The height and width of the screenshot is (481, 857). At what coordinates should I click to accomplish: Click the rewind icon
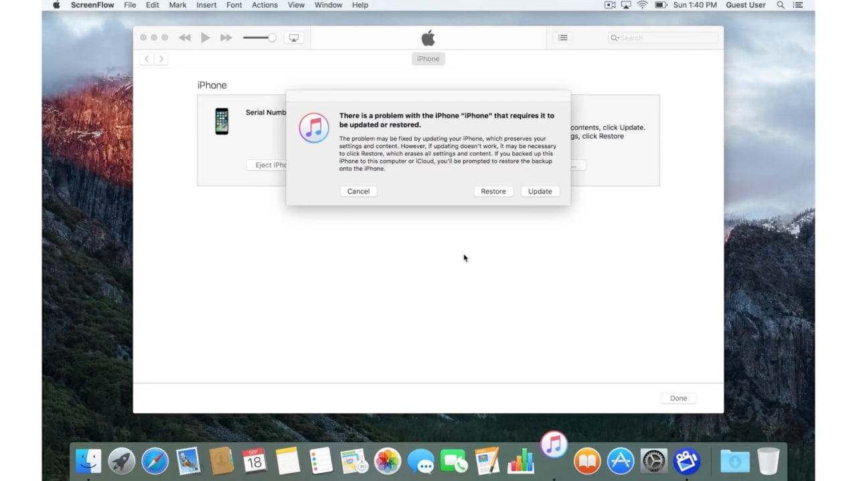point(185,37)
